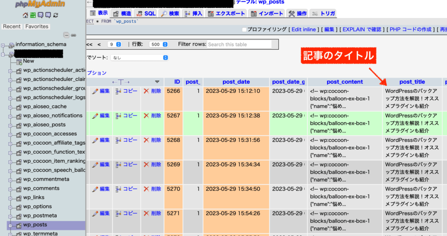The image size is (447, 236).
Task: Click the copy icon for row 5269
Action: click(118, 165)
